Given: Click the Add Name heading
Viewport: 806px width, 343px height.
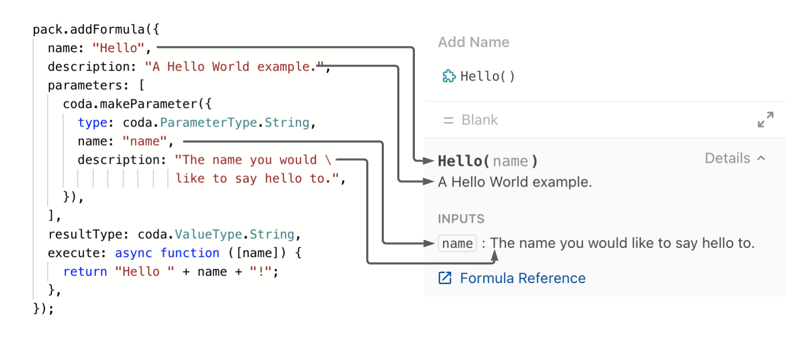Looking at the screenshot, I should pos(474,42).
